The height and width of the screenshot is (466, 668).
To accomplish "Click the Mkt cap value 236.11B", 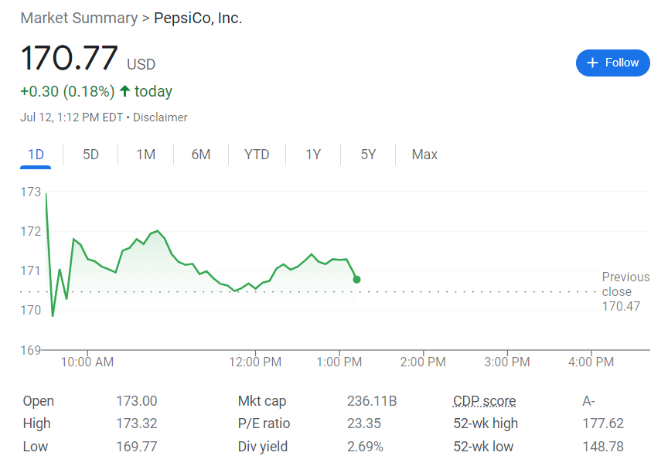I will pos(372,401).
